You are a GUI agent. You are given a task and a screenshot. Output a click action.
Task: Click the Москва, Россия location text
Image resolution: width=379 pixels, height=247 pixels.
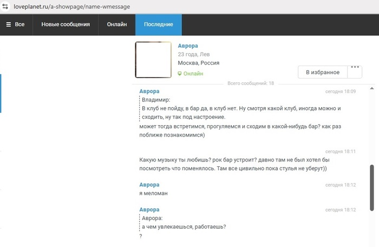coord(198,63)
